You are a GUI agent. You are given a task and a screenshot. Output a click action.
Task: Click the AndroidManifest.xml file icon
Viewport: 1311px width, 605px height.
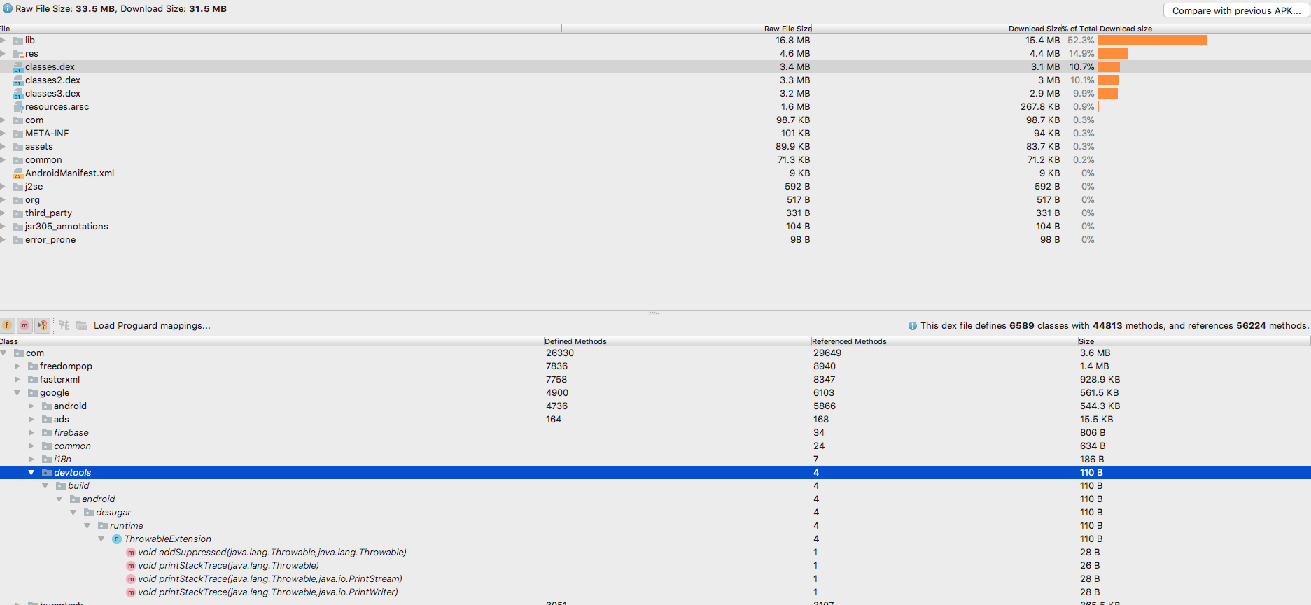[18, 173]
